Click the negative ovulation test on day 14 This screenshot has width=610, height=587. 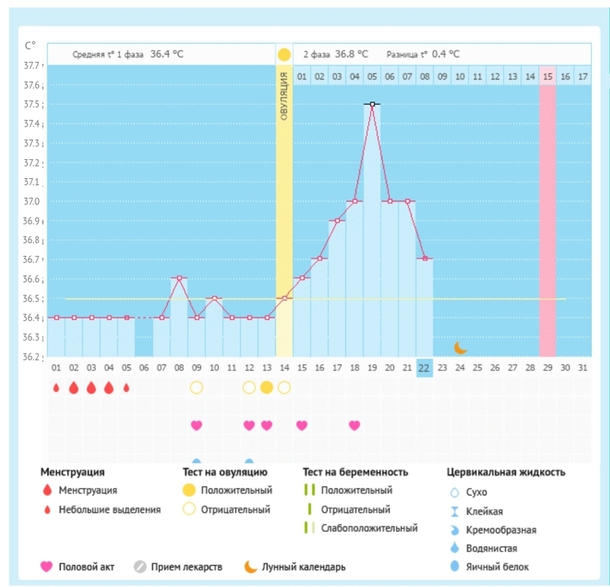pyautogui.click(x=284, y=387)
